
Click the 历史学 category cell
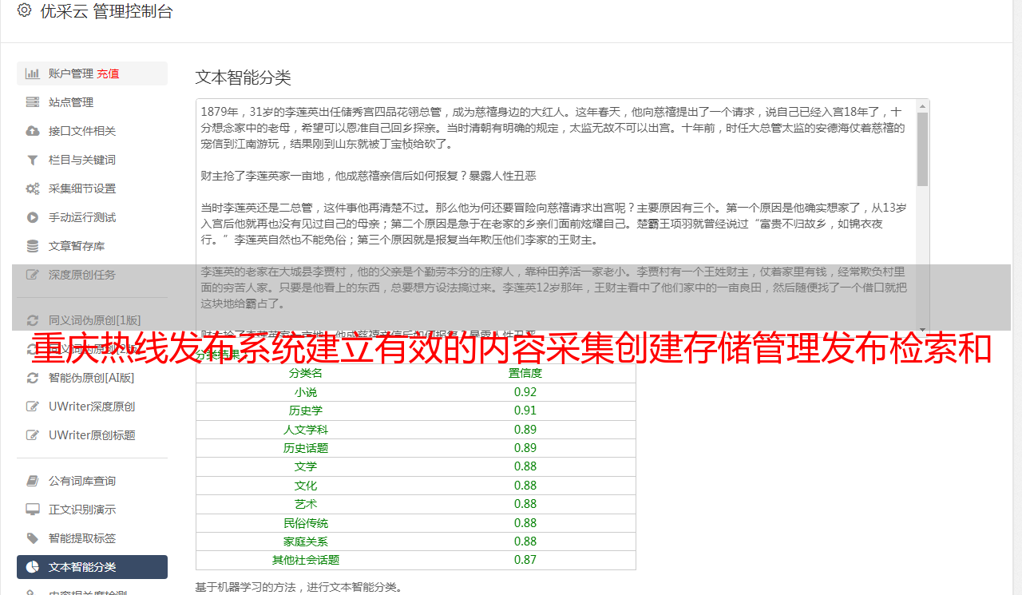[306, 411]
